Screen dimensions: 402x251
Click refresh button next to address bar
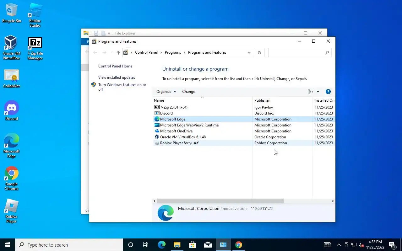tap(259, 52)
